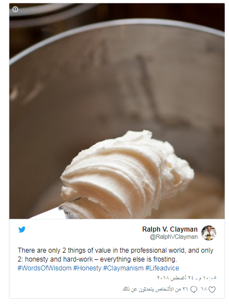Screen dimensions: 229x306
Task: Click the Ralph V. Clayman display name
Action: (x=170, y=229)
